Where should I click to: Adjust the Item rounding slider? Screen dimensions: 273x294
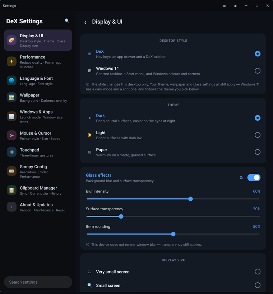coord(173,234)
